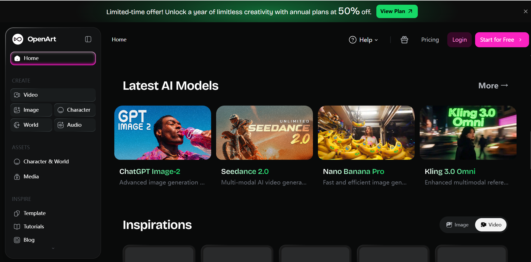Open the Seedance 2.0 thumbnail
This screenshot has width=531, height=262.
(x=265, y=133)
